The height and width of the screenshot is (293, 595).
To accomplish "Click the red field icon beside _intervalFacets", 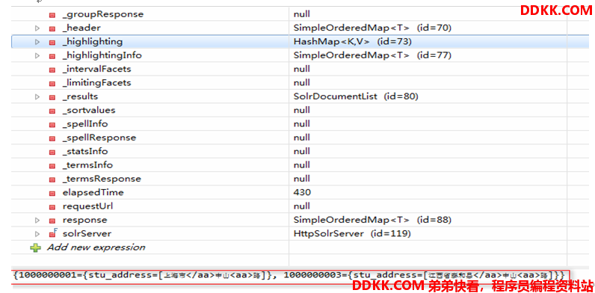I will [x=52, y=70].
